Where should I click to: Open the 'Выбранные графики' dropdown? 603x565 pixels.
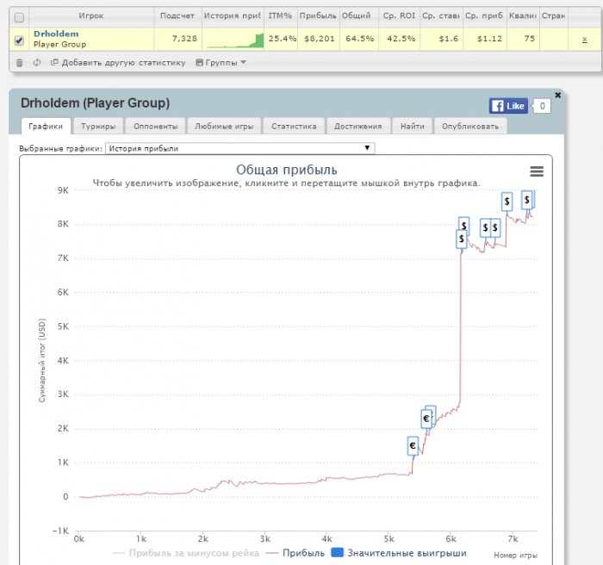240,148
